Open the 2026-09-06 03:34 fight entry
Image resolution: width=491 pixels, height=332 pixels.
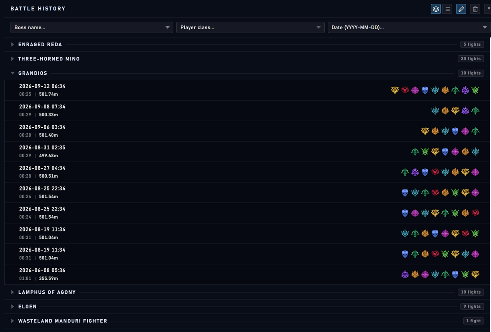[247, 131]
